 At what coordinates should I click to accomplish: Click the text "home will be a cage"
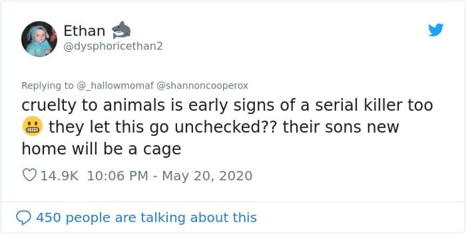(x=102, y=149)
